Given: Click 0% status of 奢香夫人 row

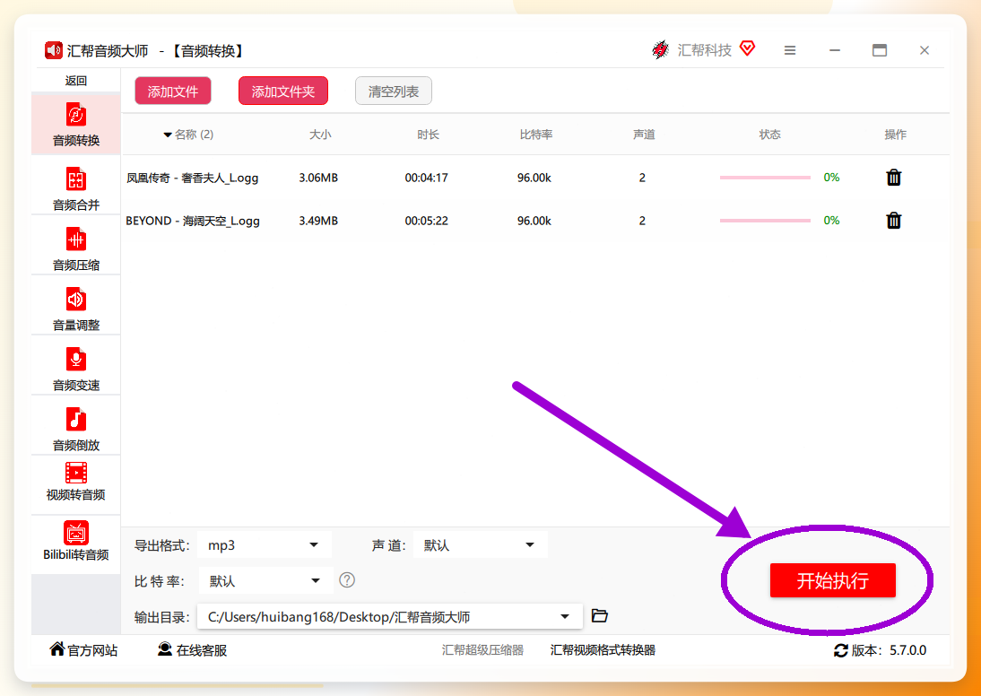Looking at the screenshot, I should [x=831, y=178].
